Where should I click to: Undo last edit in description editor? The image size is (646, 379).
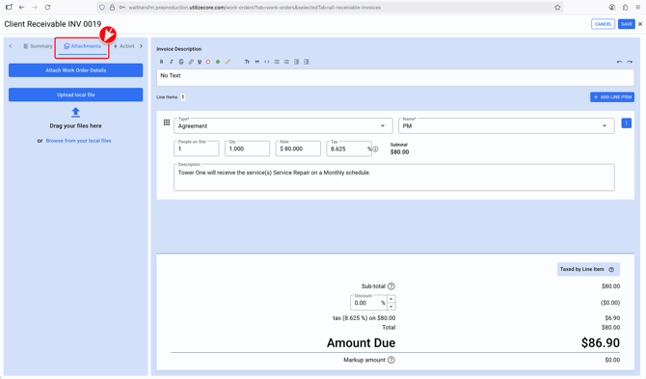coord(619,62)
